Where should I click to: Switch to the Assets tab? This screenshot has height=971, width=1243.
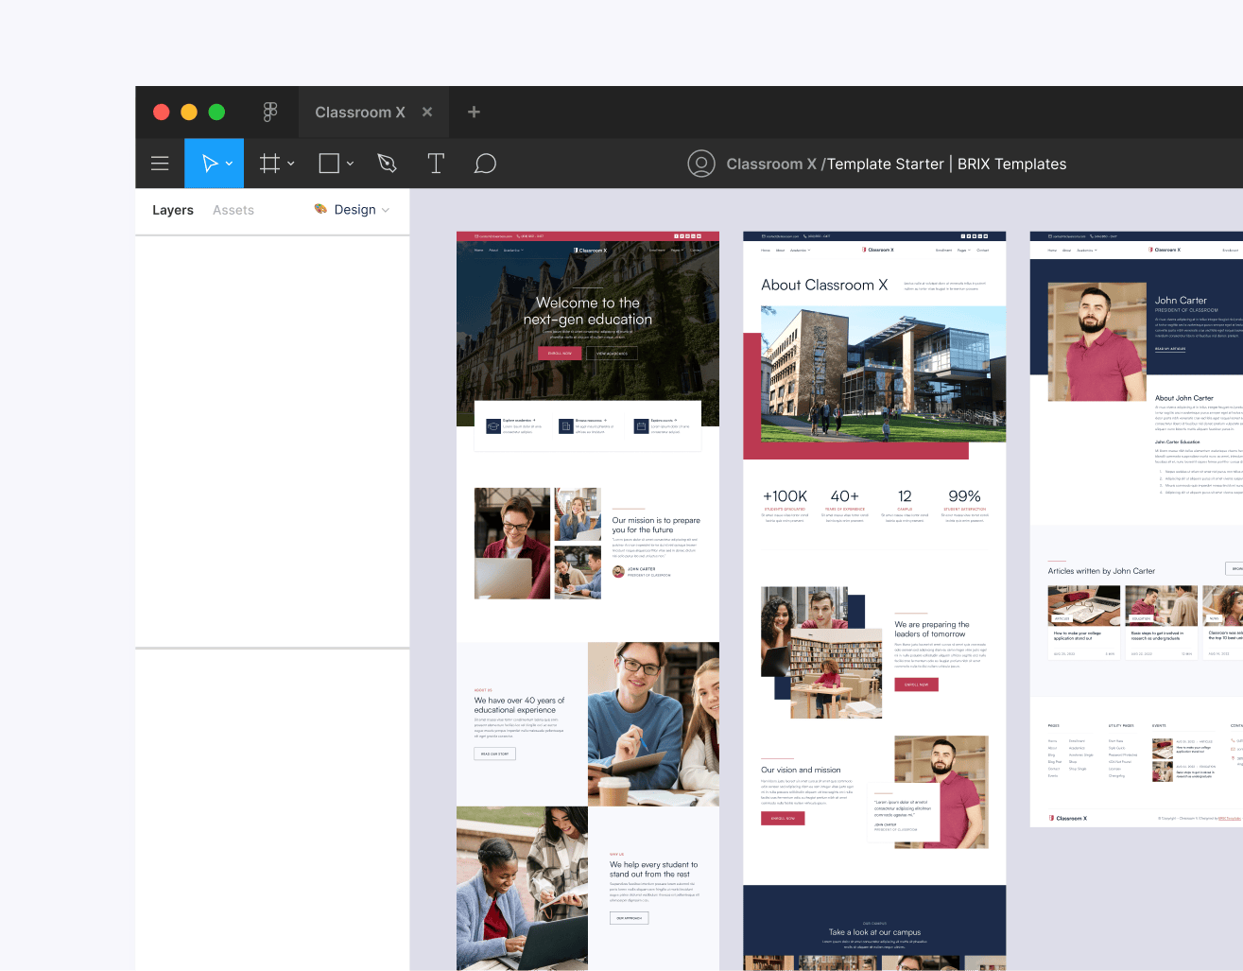[233, 210]
